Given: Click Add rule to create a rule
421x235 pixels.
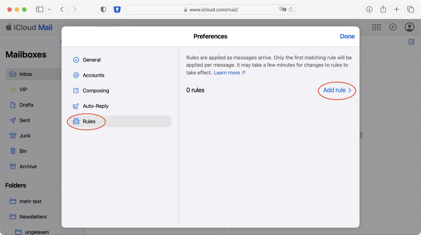Looking at the screenshot, I should (x=334, y=90).
